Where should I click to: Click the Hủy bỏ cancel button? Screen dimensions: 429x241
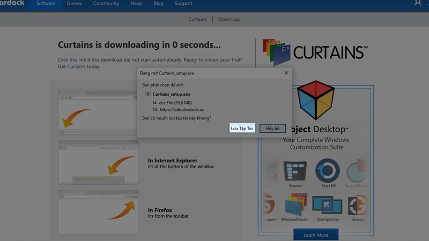point(272,128)
